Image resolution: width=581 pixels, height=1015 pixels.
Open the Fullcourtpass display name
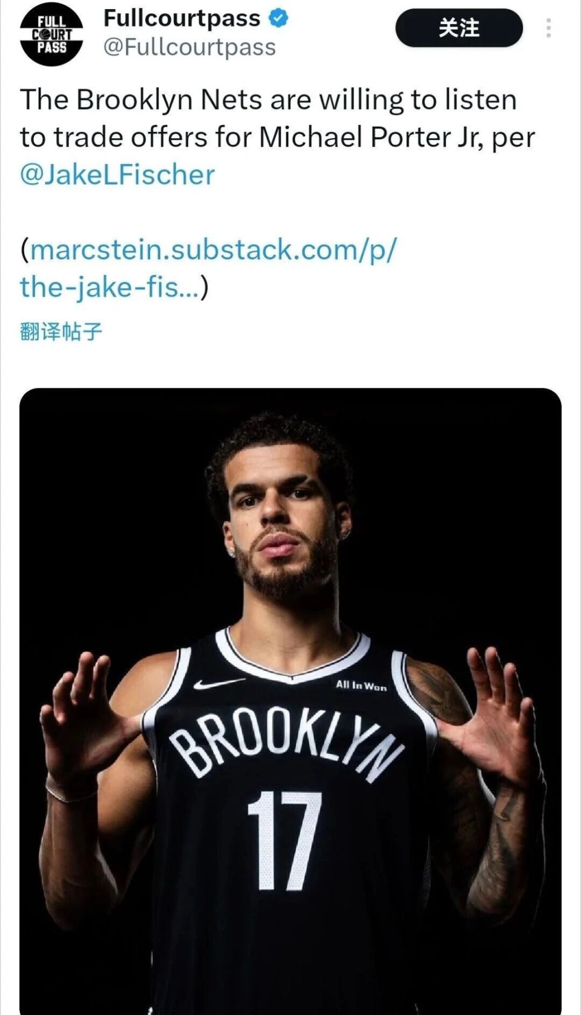coord(182,18)
